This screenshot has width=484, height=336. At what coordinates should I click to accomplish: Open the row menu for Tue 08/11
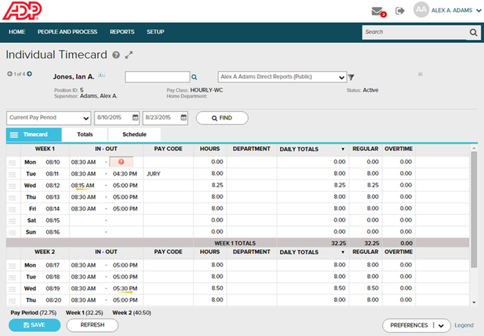pyautogui.click(x=12, y=174)
